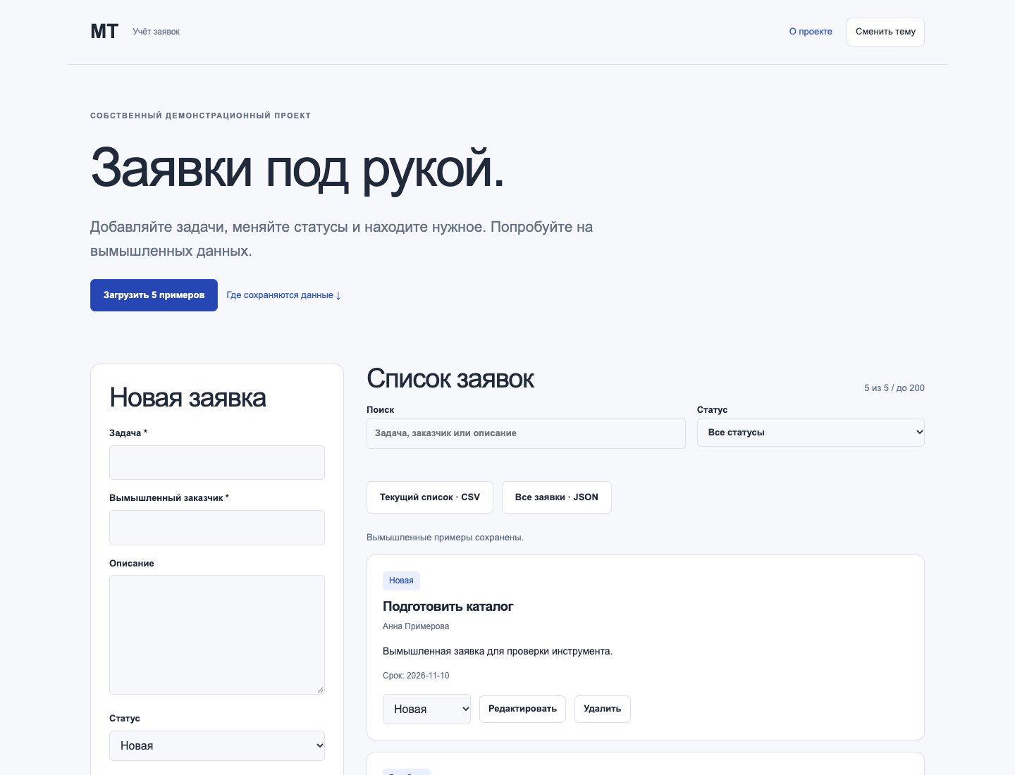The height and width of the screenshot is (775, 1015).
Task: Click the «Новая» status badge on the card
Action: (401, 581)
